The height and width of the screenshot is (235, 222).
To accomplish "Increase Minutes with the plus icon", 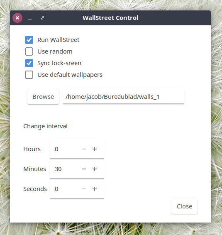I will 95,169.
